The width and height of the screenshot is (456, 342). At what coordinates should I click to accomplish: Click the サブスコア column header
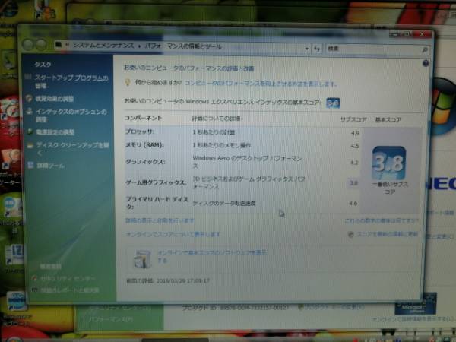[x=353, y=119]
